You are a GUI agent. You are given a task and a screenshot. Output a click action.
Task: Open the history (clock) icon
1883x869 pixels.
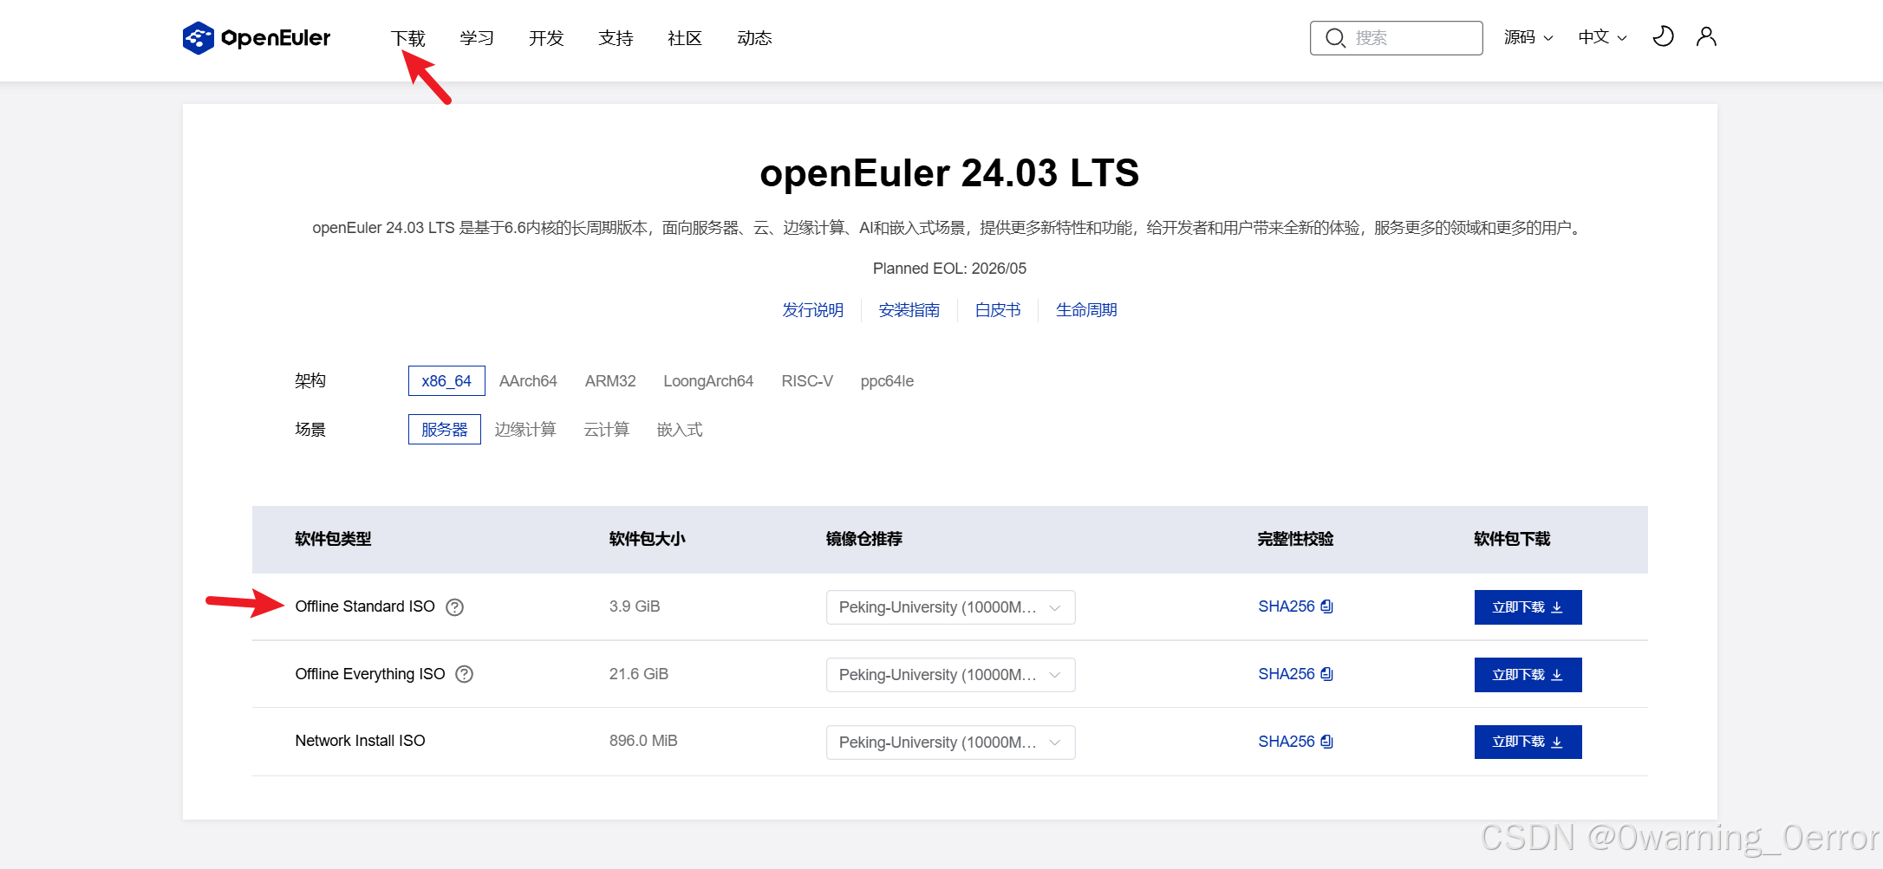1662,36
